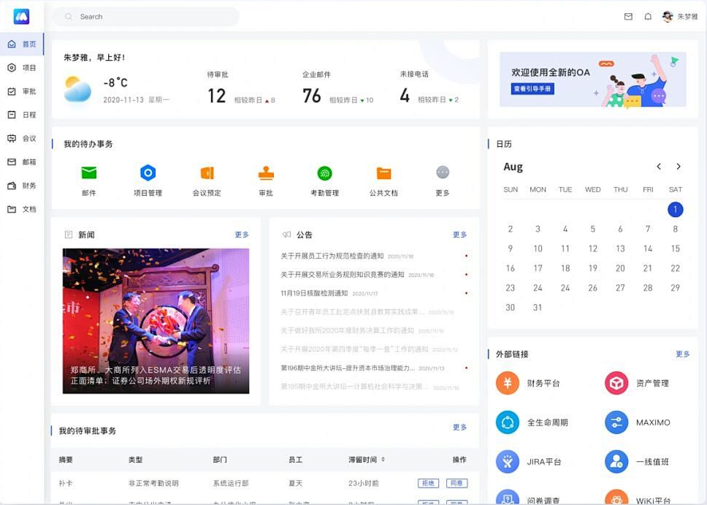The image size is (707, 505).
Task: Open 文档 in the sidebar
Action: point(22,209)
